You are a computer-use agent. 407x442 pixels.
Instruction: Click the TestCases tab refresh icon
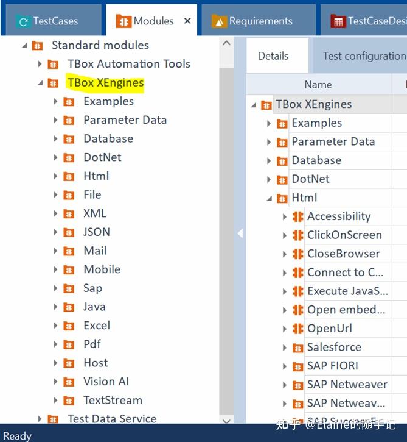24,22
